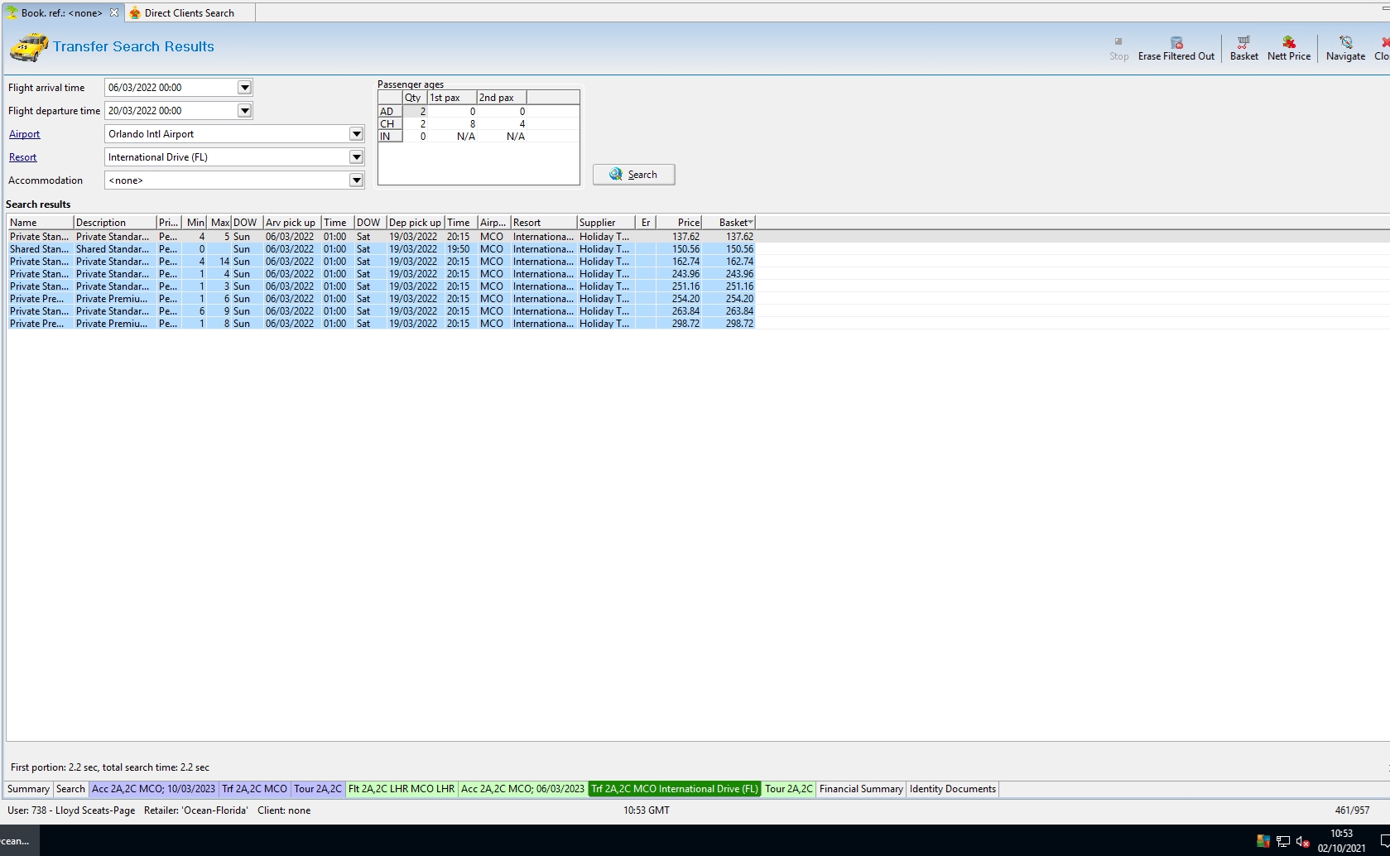Open the Identity Documents tab

(x=953, y=789)
